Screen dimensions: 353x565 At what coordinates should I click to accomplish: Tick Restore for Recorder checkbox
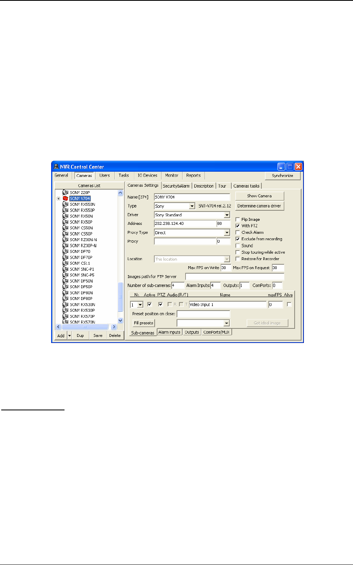(x=238, y=259)
